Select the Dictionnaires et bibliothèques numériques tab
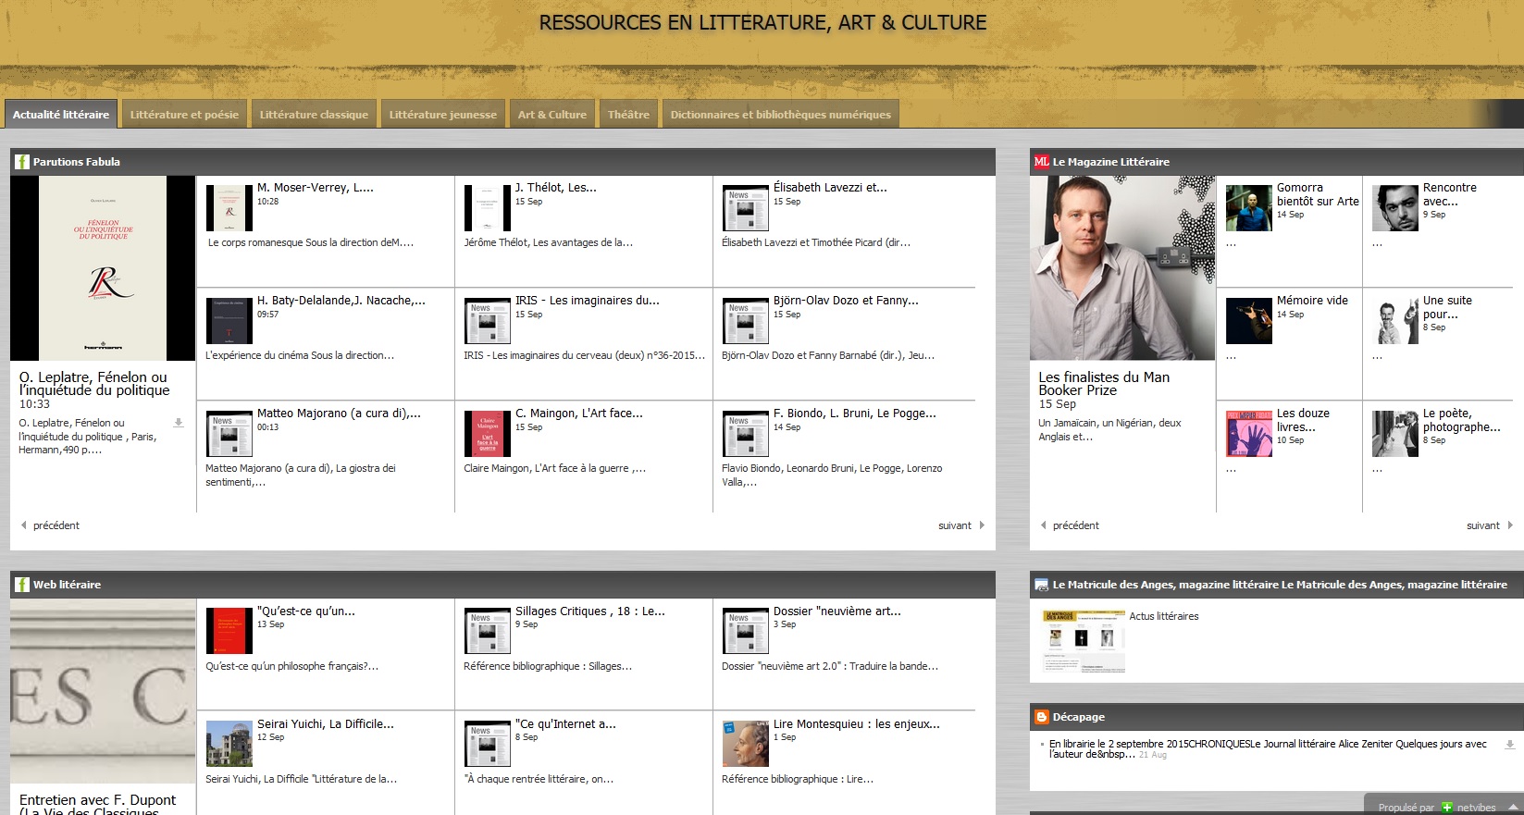 click(780, 115)
